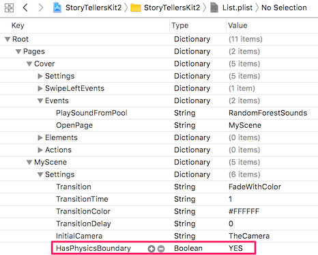Screen dimensions: 318x255
Task: Select the PlaySoundFromPool key
Action: point(91,113)
